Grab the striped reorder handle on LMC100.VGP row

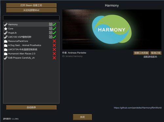coord(51,37)
